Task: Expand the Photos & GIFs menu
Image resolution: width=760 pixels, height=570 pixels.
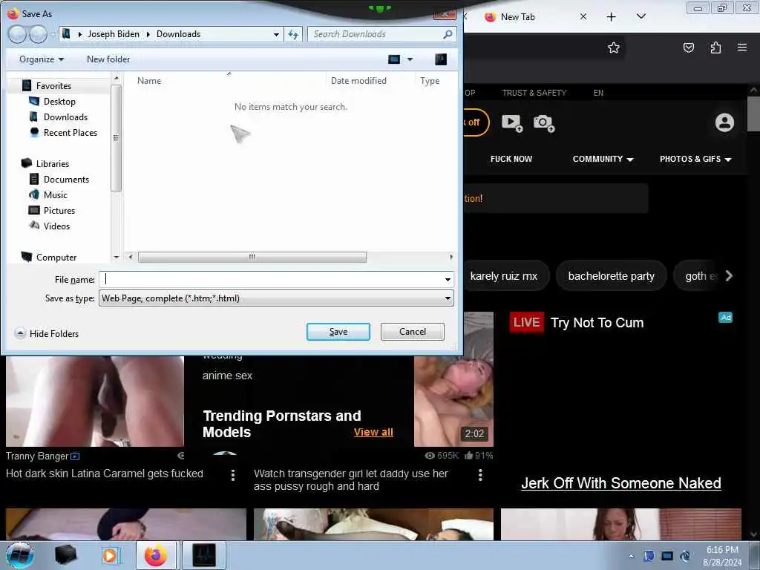Action: coord(695,159)
